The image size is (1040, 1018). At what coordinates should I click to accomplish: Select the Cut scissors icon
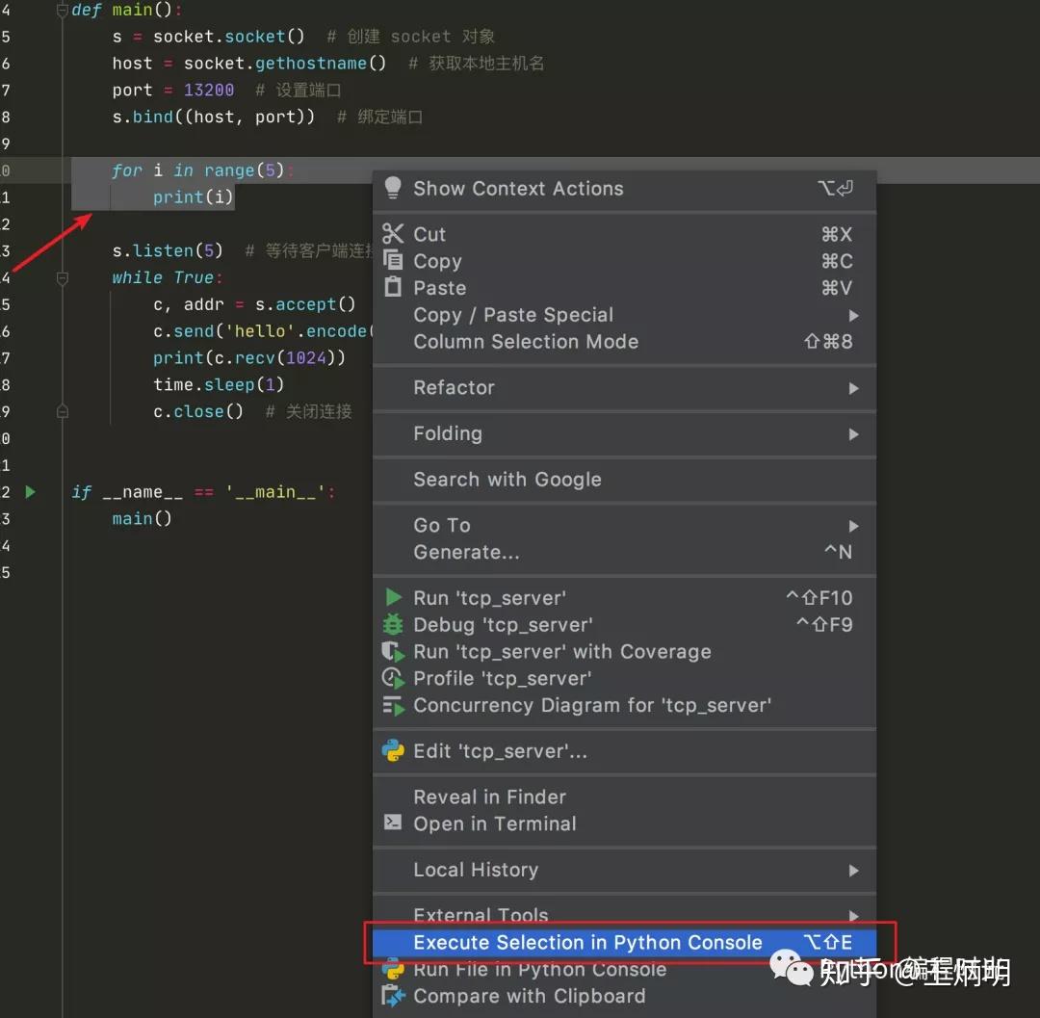point(393,234)
